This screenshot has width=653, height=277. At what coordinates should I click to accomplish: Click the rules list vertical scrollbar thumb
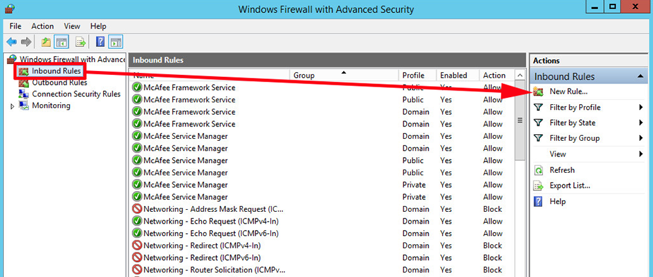(520, 120)
